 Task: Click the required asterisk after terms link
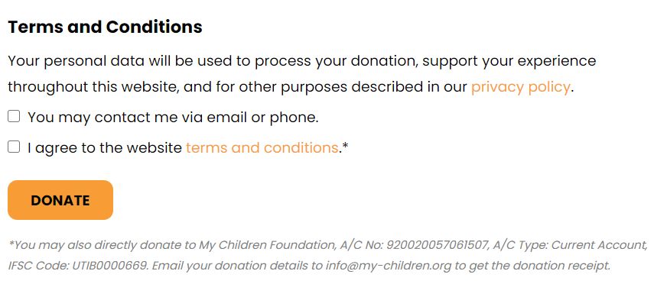(x=345, y=147)
